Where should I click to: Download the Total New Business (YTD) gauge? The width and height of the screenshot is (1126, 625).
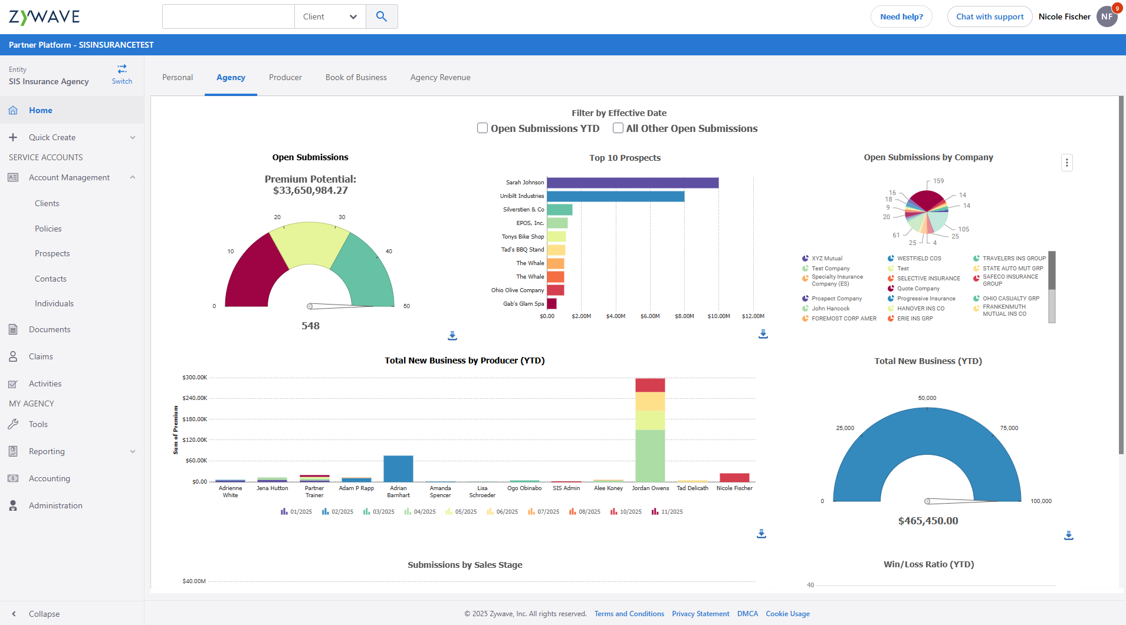click(1069, 535)
